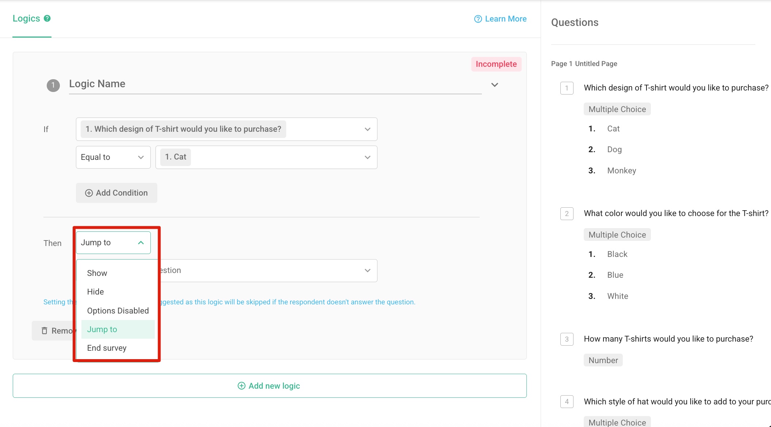This screenshot has height=427, width=771.
Task: Click the number badge for question 3
Action: coord(567,339)
